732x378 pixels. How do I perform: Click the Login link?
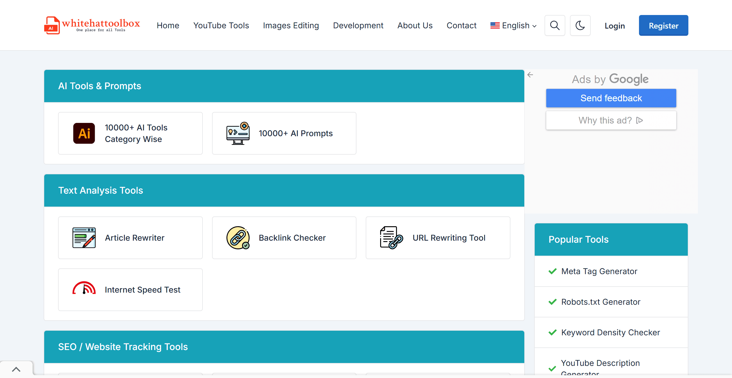point(615,26)
